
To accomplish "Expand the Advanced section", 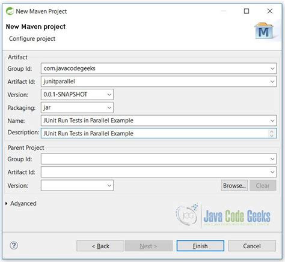I will point(7,203).
